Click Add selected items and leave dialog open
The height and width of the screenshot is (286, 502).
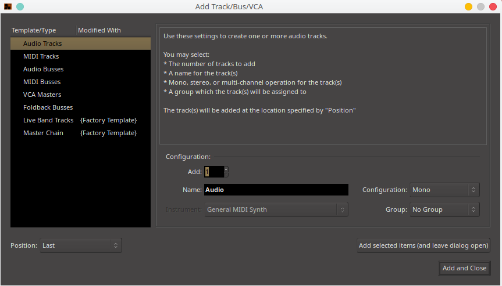pyautogui.click(x=423, y=245)
